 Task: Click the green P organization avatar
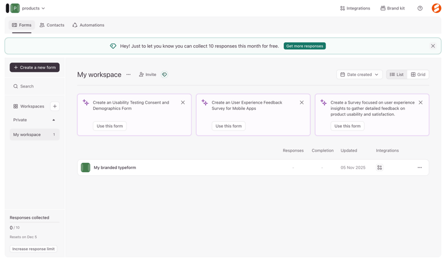[x=15, y=8]
